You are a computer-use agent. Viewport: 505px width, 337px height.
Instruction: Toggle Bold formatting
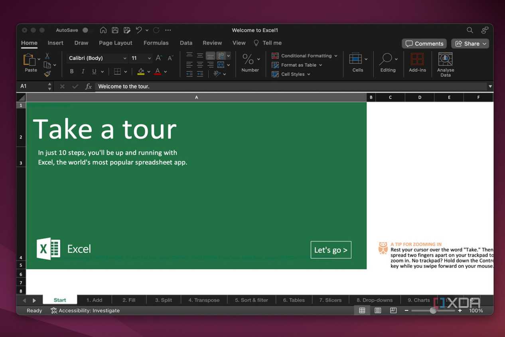[72, 71]
